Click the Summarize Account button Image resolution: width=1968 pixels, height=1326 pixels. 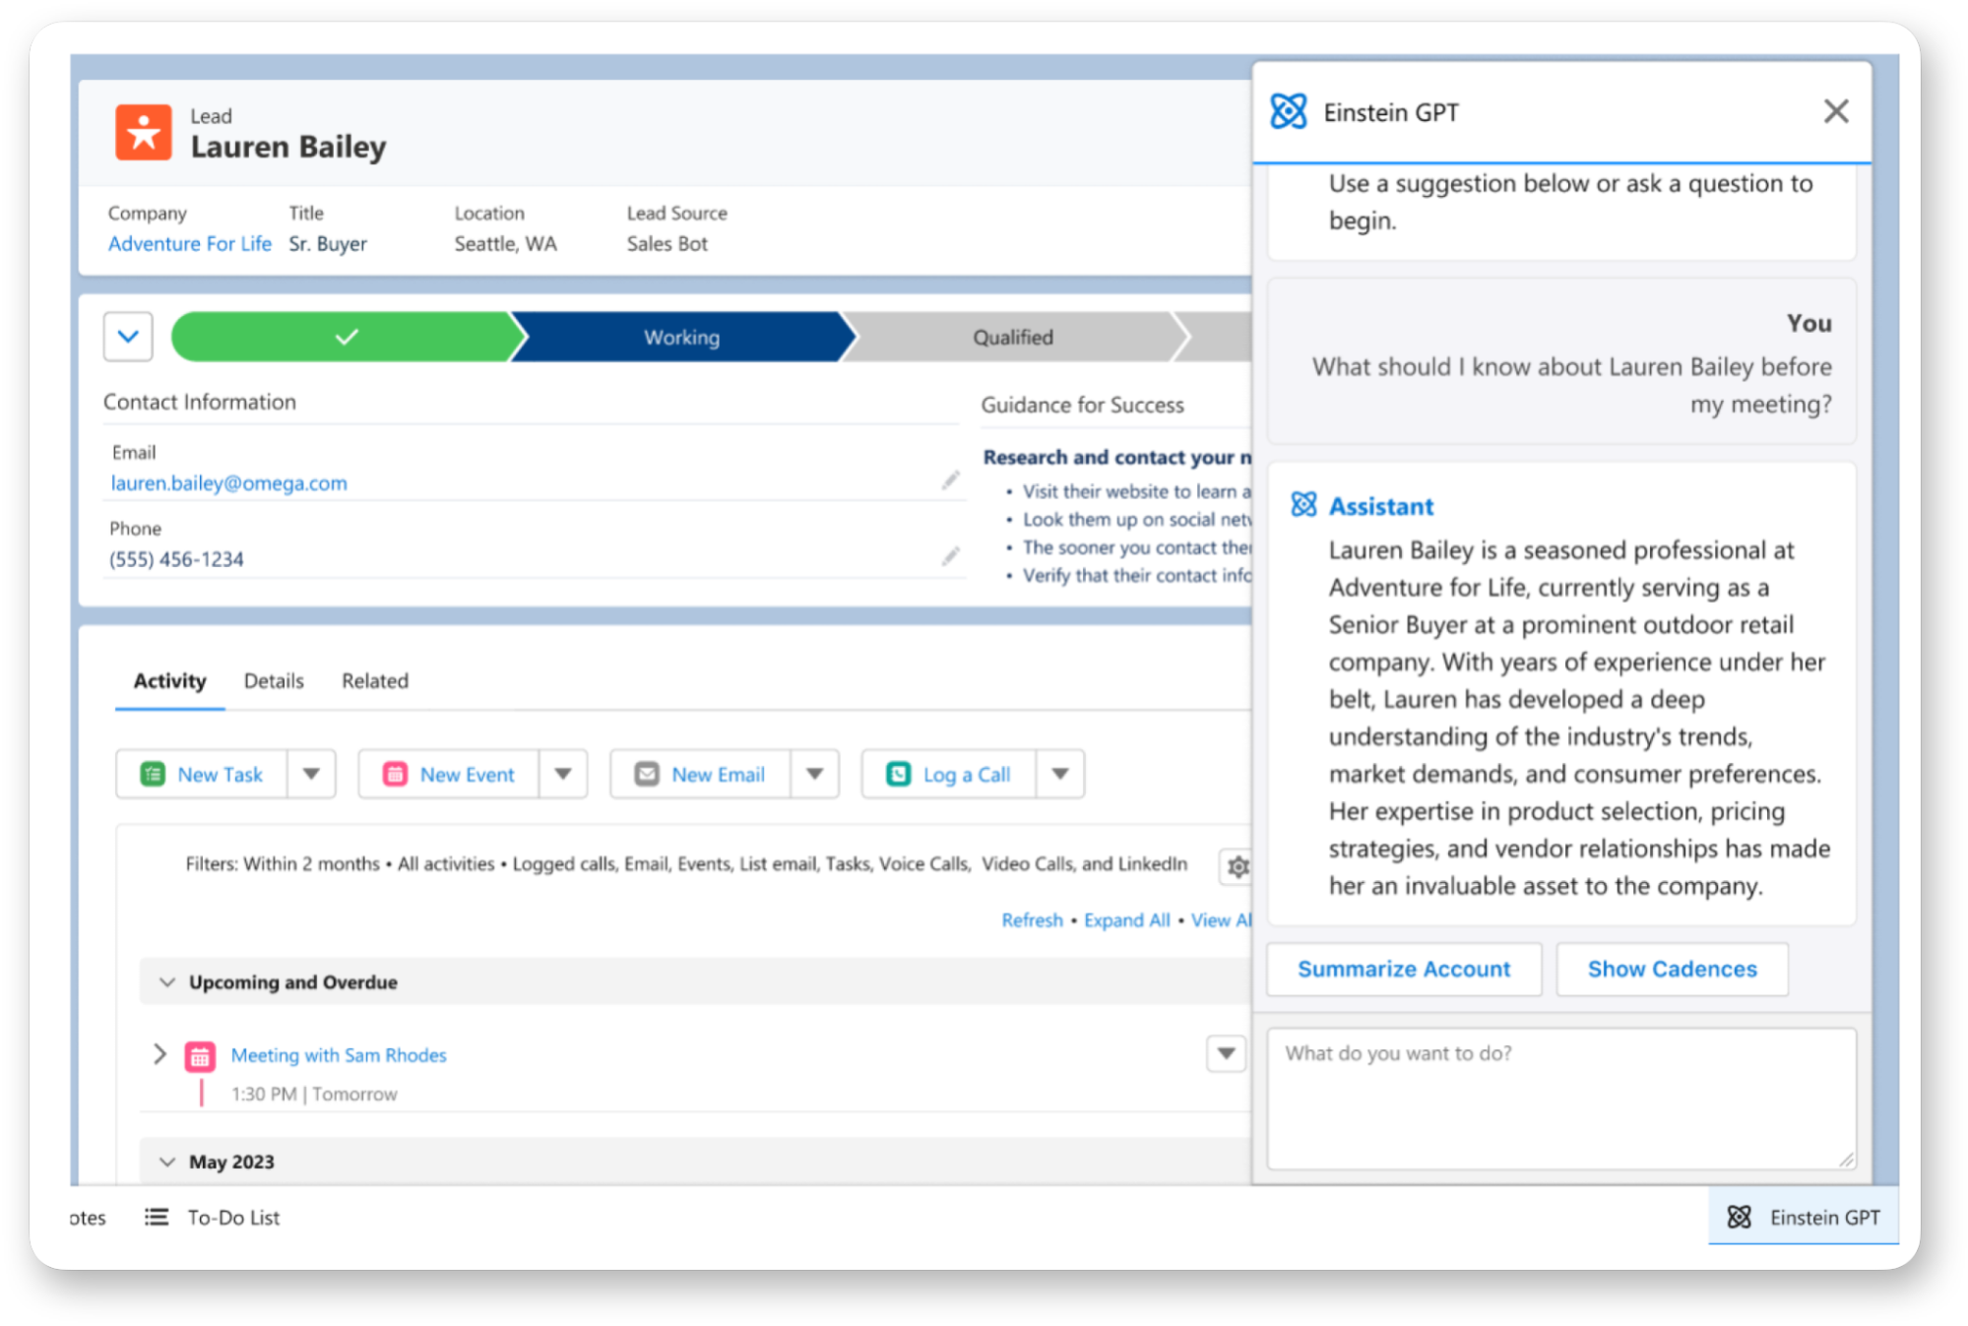click(1403, 969)
